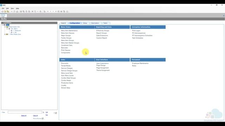Toggle the Show all zones checkbox
Viewport: 225px width, 126px height.
coord(43,118)
